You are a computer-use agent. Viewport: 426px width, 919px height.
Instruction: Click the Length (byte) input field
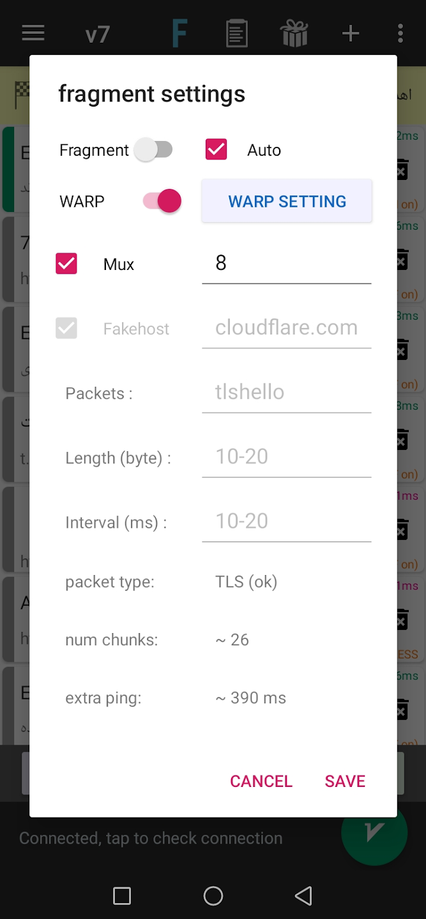click(x=286, y=456)
